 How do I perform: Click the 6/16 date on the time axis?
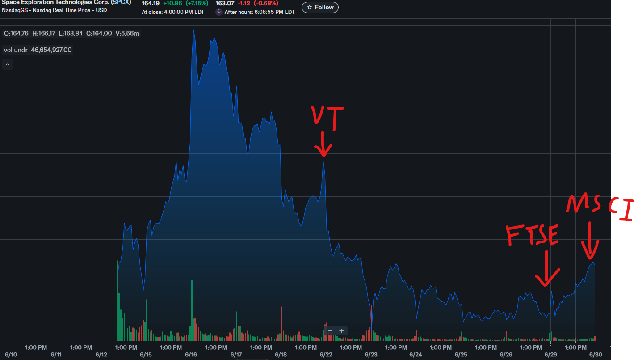pyautogui.click(x=191, y=355)
